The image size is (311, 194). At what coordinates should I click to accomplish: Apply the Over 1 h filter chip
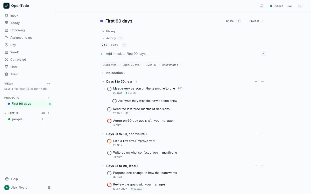click(151, 65)
